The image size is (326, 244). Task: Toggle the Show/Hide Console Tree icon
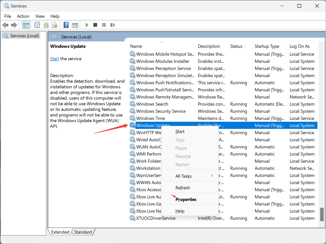(26, 25)
